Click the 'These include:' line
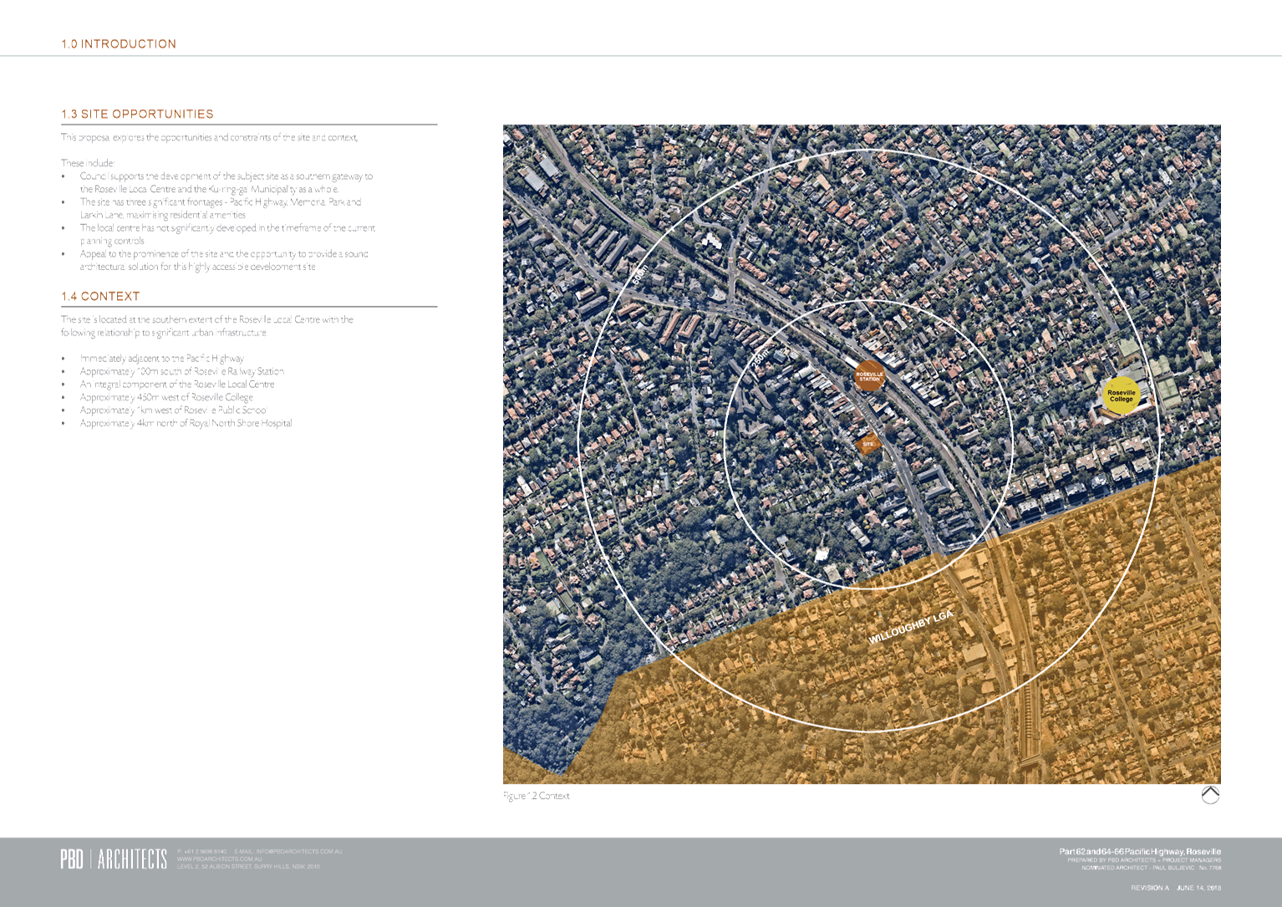1282x907 pixels. coord(88,163)
